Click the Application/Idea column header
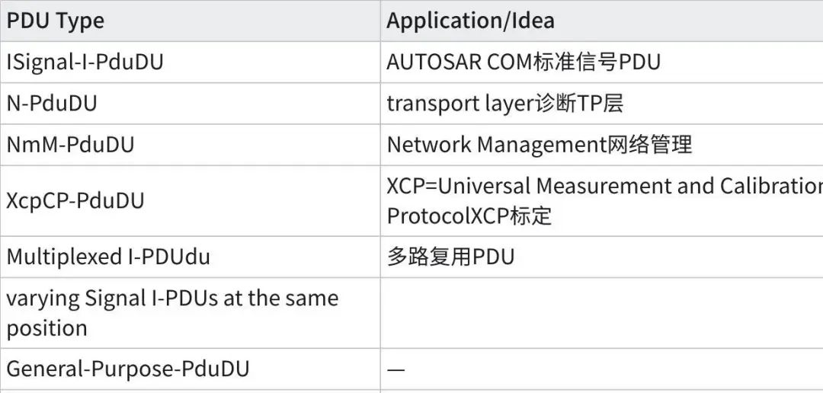The height and width of the screenshot is (393, 823). [470, 21]
